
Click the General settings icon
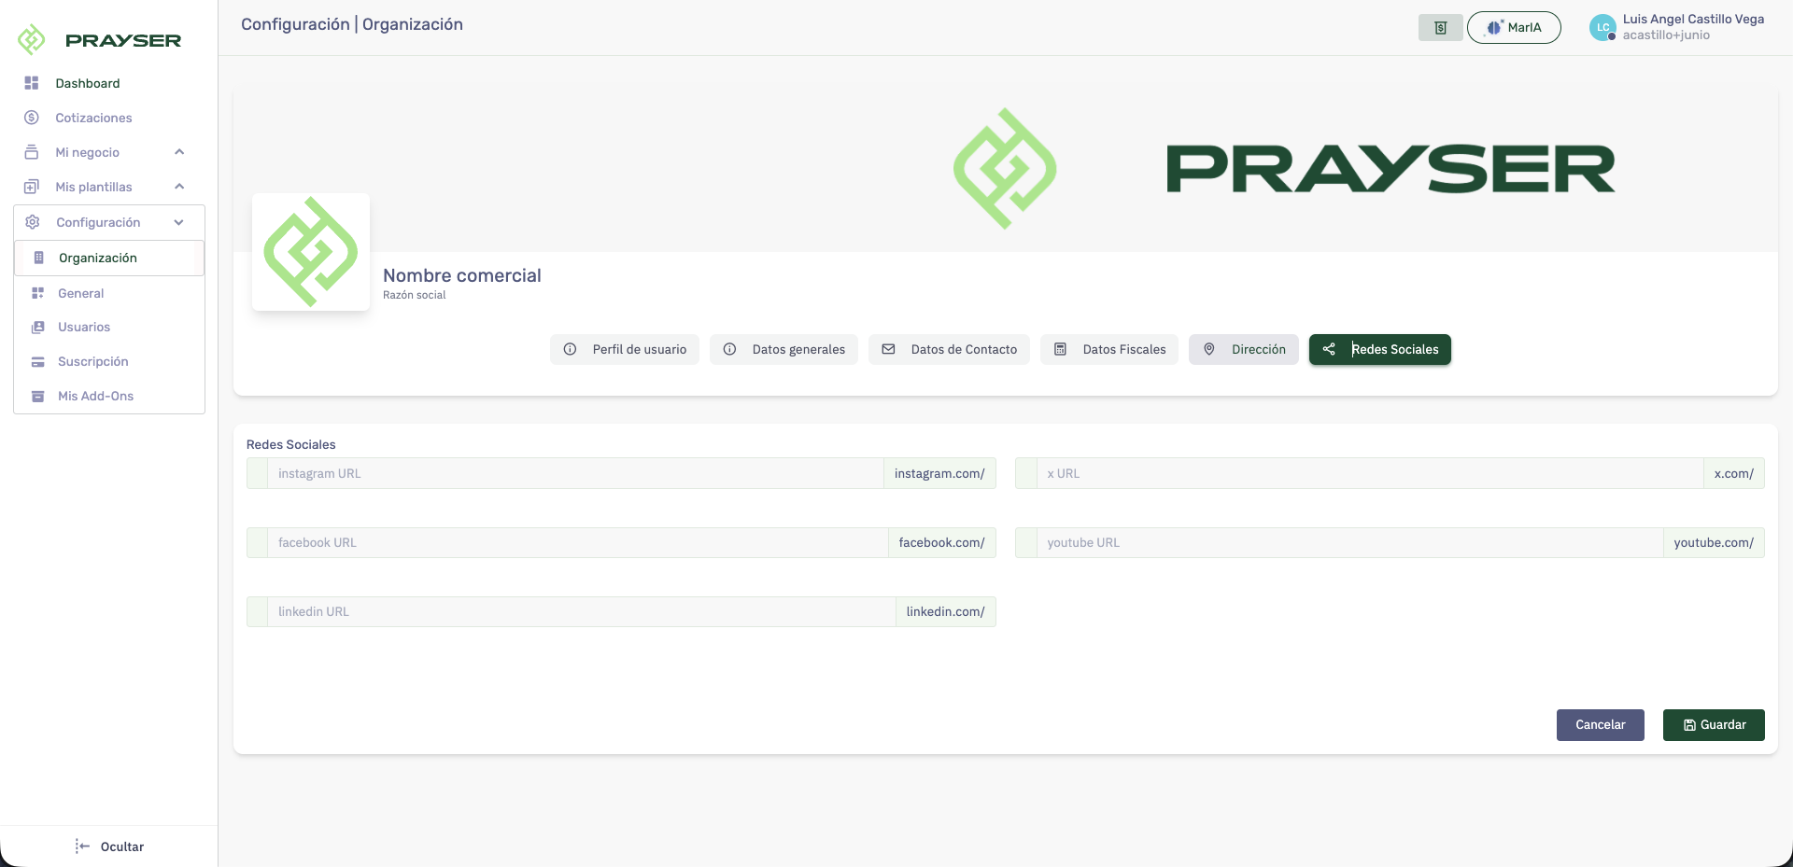38,293
